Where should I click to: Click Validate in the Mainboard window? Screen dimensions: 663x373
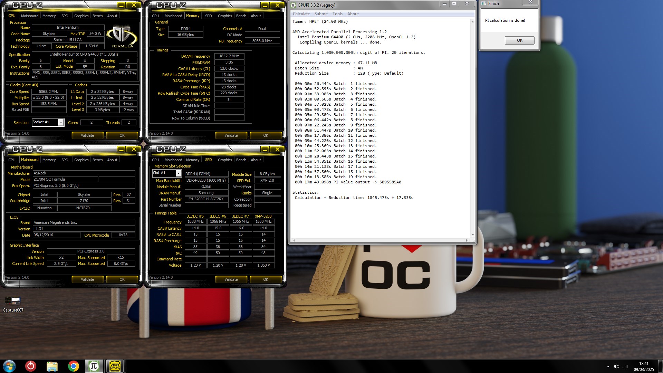click(x=87, y=279)
